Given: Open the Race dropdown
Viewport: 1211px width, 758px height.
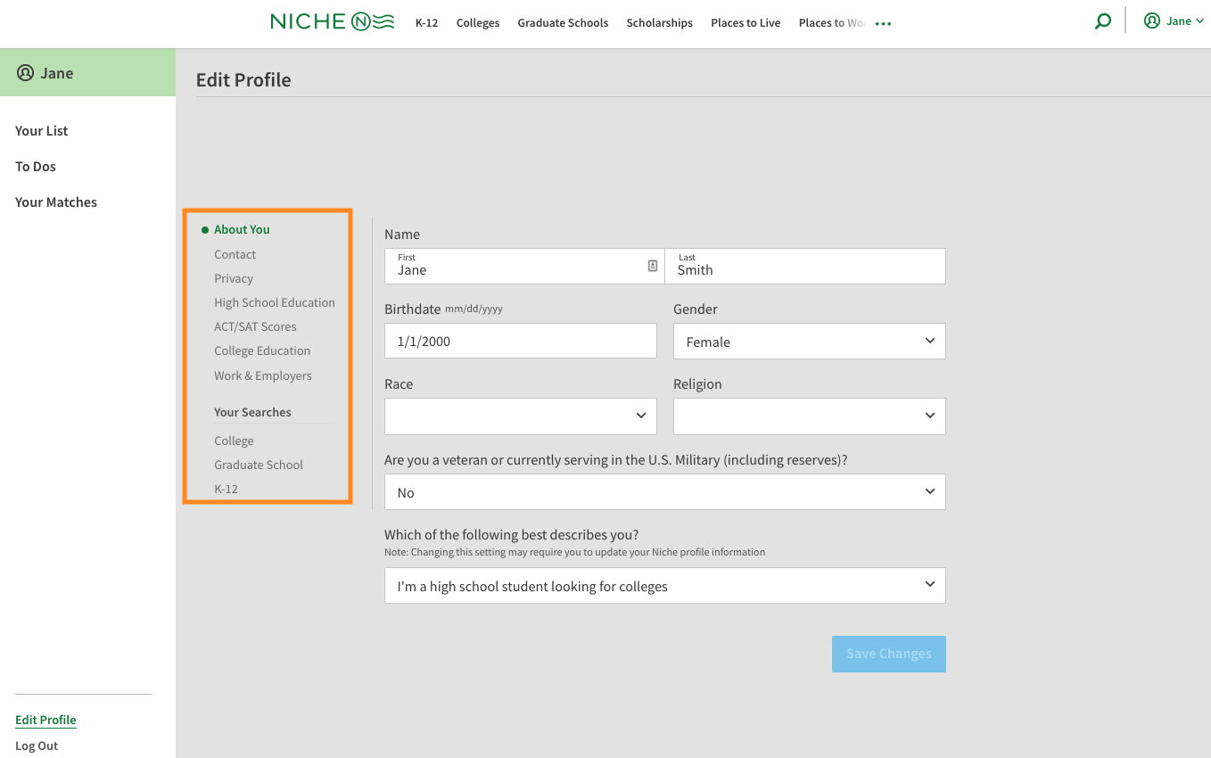Looking at the screenshot, I should point(520,416).
